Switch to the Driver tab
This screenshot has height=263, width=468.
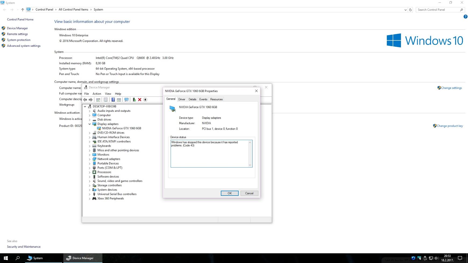point(182,99)
